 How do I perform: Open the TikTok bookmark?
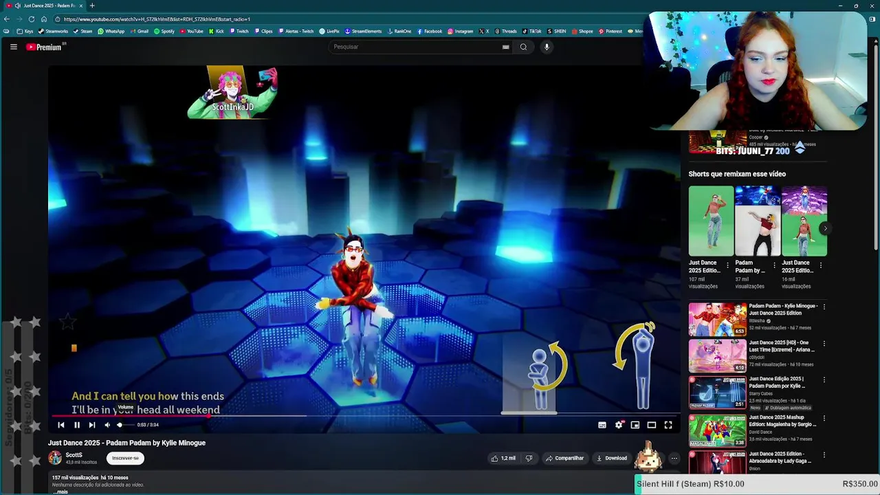click(x=531, y=31)
